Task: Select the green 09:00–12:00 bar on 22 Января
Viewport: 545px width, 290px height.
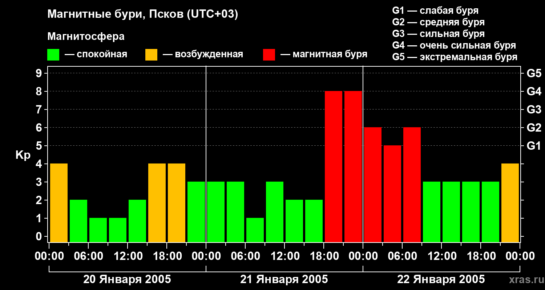Action: [x=432, y=212]
